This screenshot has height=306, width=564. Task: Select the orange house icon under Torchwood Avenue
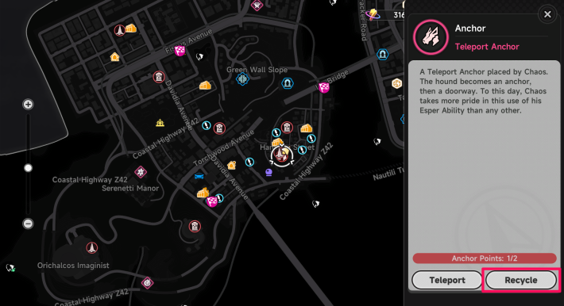pos(232,165)
